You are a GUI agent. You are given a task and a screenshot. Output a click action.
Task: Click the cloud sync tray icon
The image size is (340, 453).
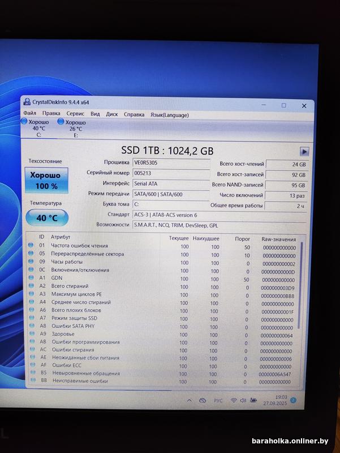(203, 400)
